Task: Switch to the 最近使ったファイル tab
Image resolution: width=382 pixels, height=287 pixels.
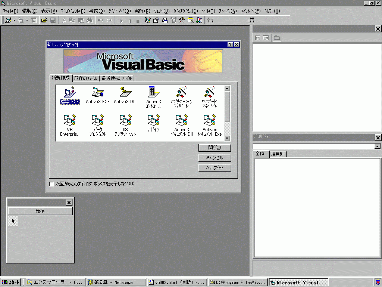Action: (x=117, y=78)
